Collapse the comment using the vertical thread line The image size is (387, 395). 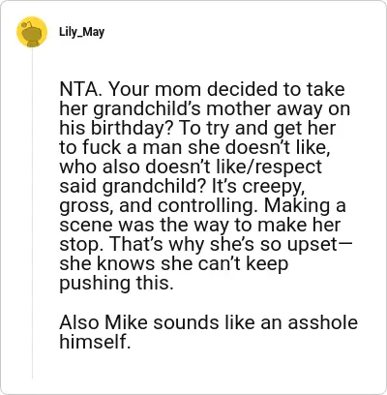click(x=32, y=213)
